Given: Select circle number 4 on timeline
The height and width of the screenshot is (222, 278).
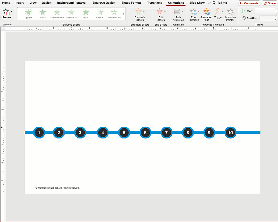Looking at the screenshot, I should click(103, 133).
